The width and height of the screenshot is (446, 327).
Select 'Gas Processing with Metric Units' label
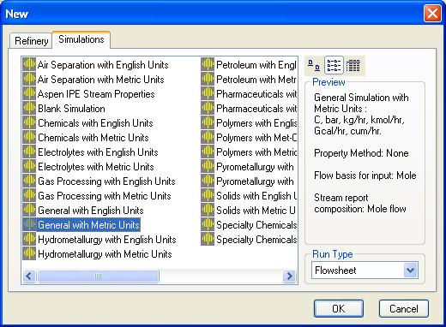tap(105, 196)
